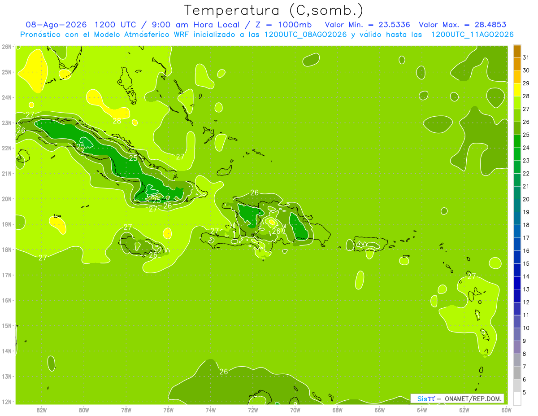Click the latitude axis label "18N"
The width and height of the screenshot is (538, 416).
[6, 250]
